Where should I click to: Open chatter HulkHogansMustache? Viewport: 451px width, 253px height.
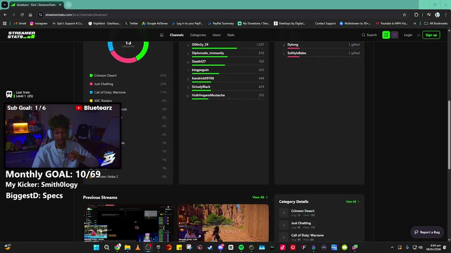point(208,95)
